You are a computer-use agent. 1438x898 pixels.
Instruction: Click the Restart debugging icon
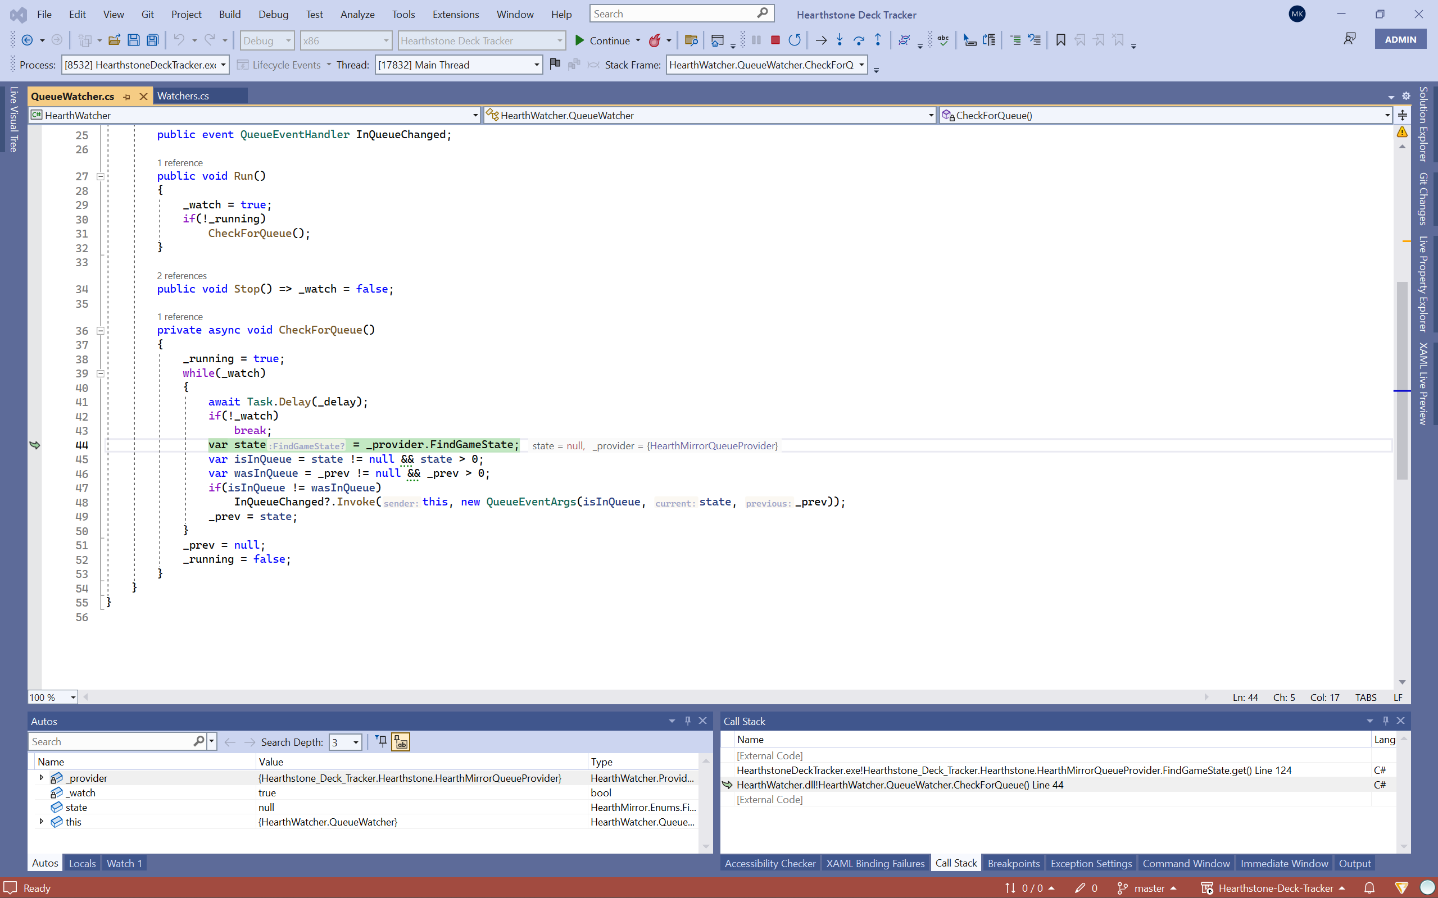coord(795,40)
